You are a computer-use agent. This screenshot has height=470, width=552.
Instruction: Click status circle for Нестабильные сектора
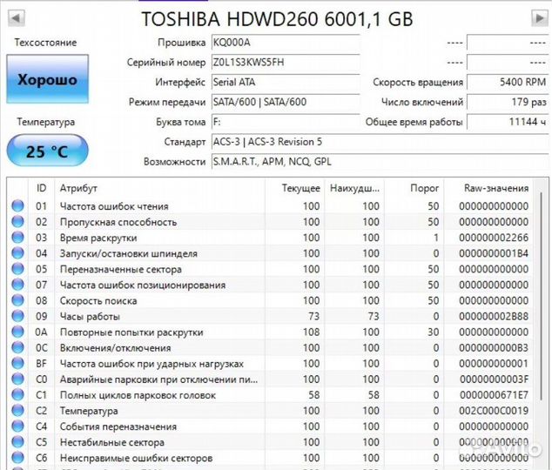17,442
